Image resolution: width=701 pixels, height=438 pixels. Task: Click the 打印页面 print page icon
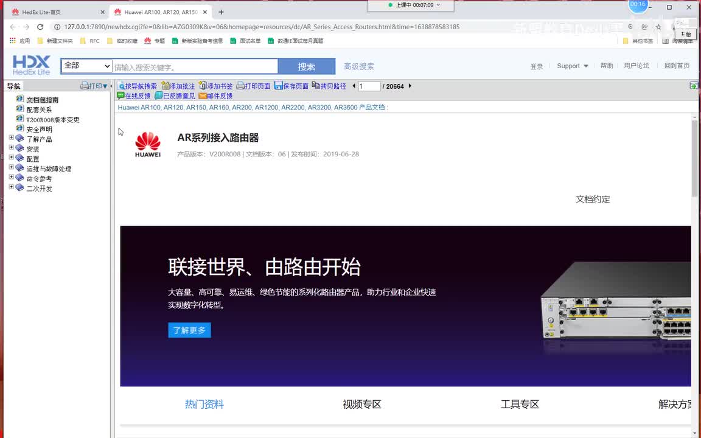(240, 86)
